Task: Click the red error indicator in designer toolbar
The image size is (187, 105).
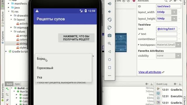Action: click(x=134, y=1)
